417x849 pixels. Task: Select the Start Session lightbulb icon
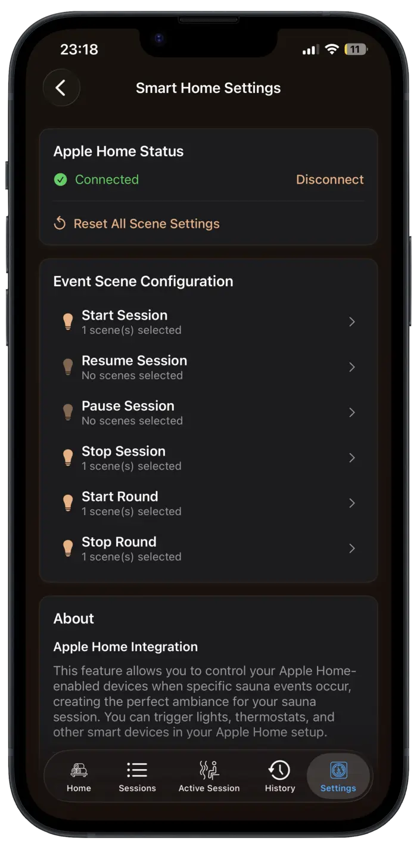pos(67,321)
